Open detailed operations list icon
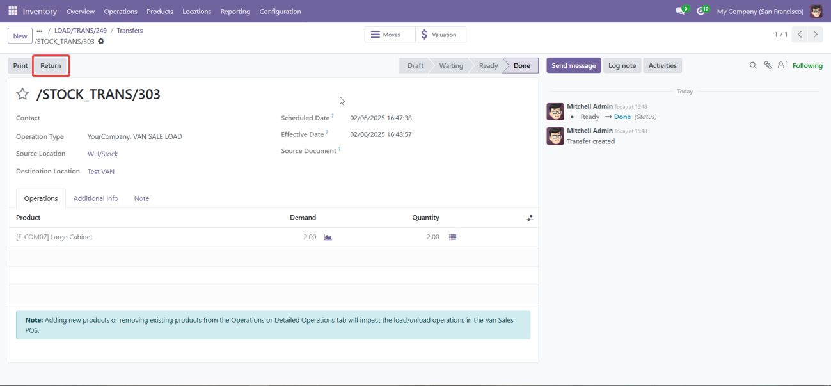The image size is (831, 386). pyautogui.click(x=452, y=237)
